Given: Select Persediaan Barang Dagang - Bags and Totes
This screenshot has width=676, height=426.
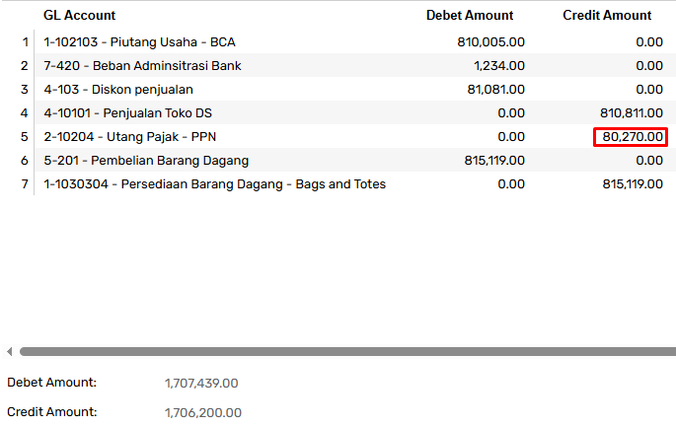Looking at the screenshot, I should (215, 184).
